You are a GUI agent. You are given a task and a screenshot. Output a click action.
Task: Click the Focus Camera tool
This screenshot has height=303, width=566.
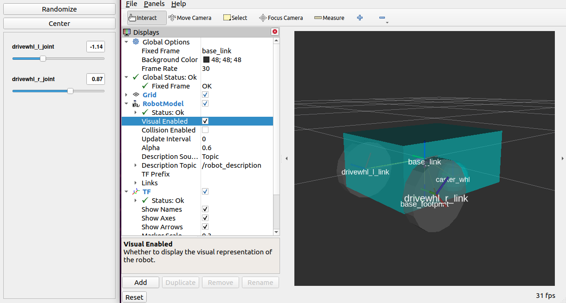point(281,18)
